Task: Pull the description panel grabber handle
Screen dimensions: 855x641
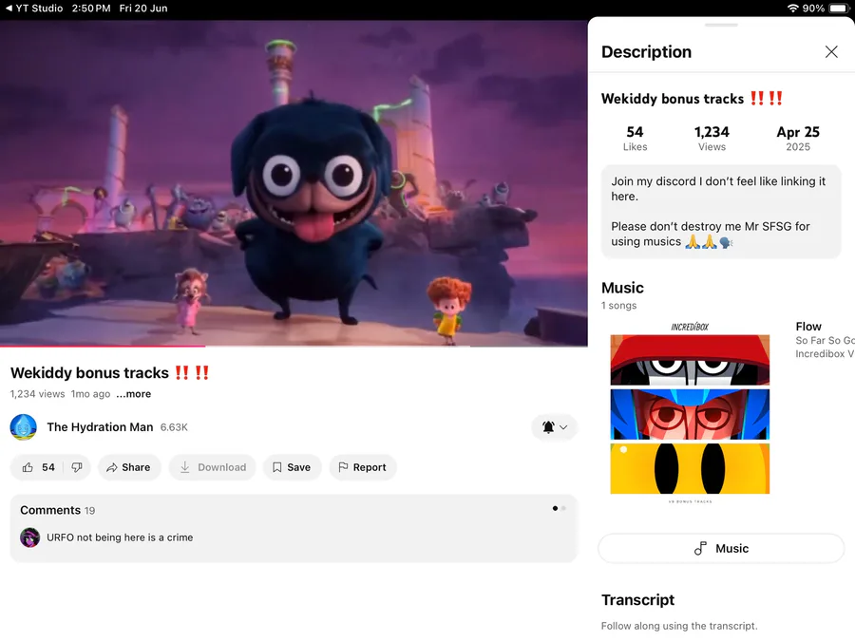Action: pos(721,25)
